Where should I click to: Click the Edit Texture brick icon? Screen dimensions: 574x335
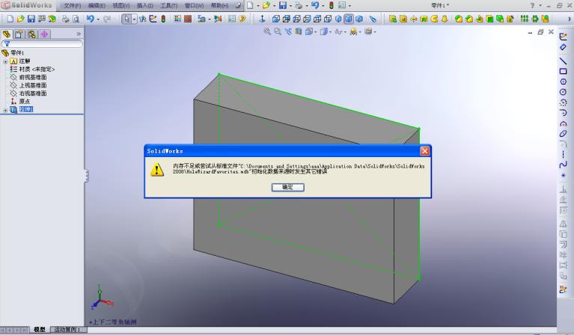pos(188,19)
